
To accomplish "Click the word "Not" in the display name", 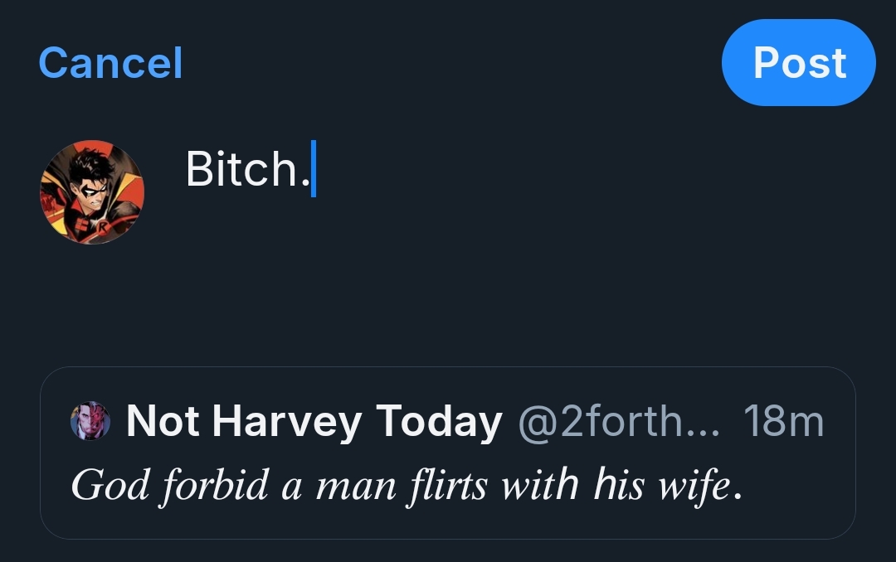I will click(x=163, y=422).
